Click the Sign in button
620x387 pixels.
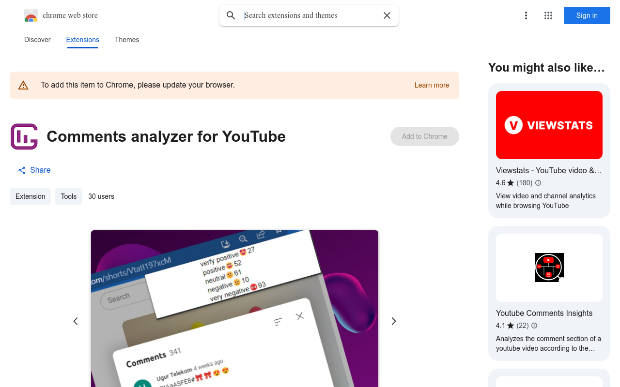point(587,15)
